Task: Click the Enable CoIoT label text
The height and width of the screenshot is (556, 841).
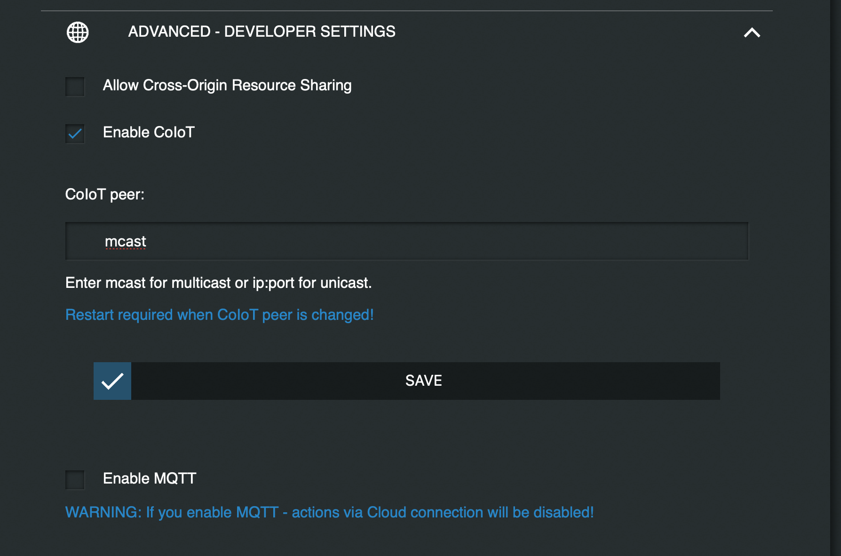Action: tap(149, 133)
